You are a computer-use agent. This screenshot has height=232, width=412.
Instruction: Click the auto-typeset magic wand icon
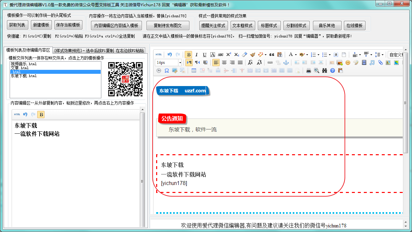[260, 55]
